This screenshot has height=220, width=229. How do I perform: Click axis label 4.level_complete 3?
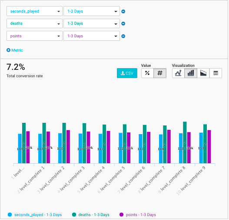click(72, 181)
